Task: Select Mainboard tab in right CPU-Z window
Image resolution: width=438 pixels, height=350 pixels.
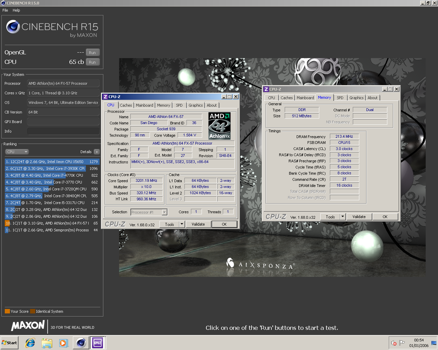Action: 305,98
